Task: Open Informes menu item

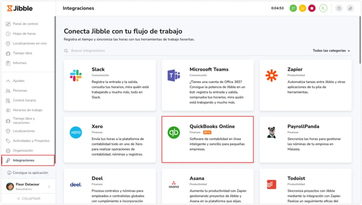Action: (x=20, y=63)
